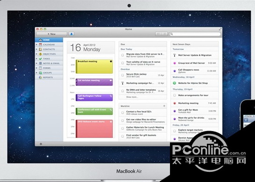Click project icon beside Mail Server Update & Migration

(x=175, y=55)
